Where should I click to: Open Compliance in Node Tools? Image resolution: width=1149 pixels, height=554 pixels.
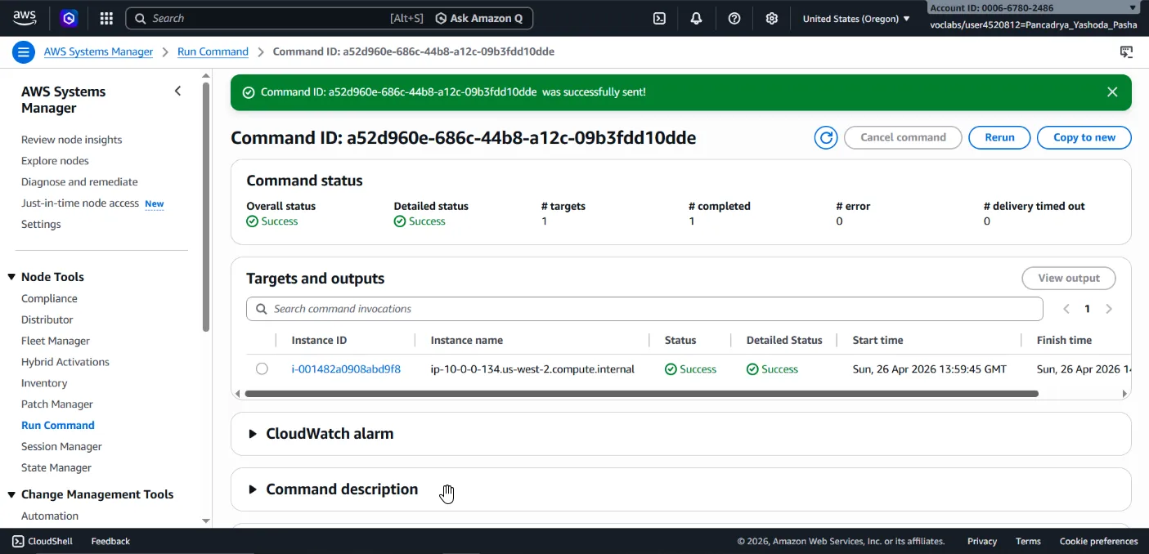point(49,299)
